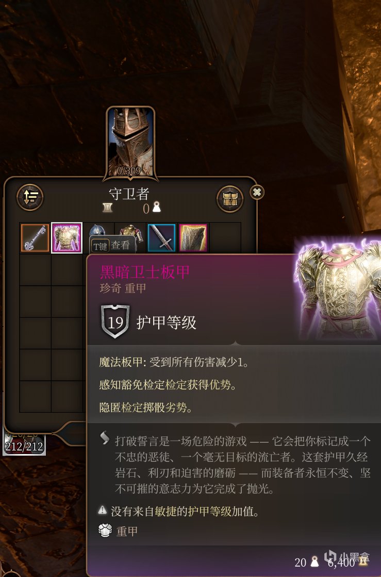Viewport: 381px width, 577px height.
Task: Click the empty slot after the shield
Action: [225, 238]
